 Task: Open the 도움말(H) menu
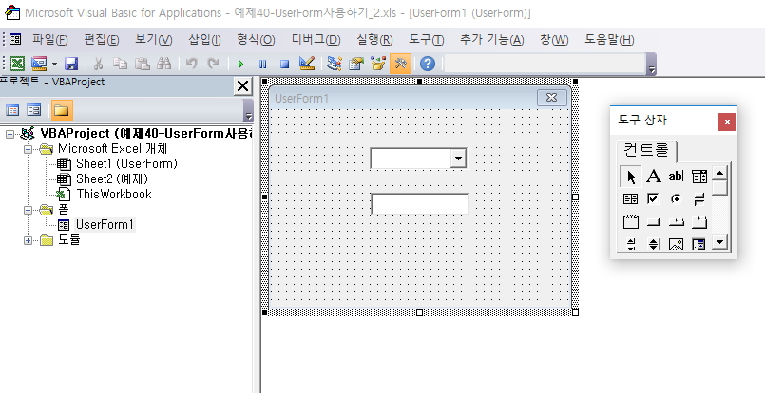pyautogui.click(x=609, y=40)
